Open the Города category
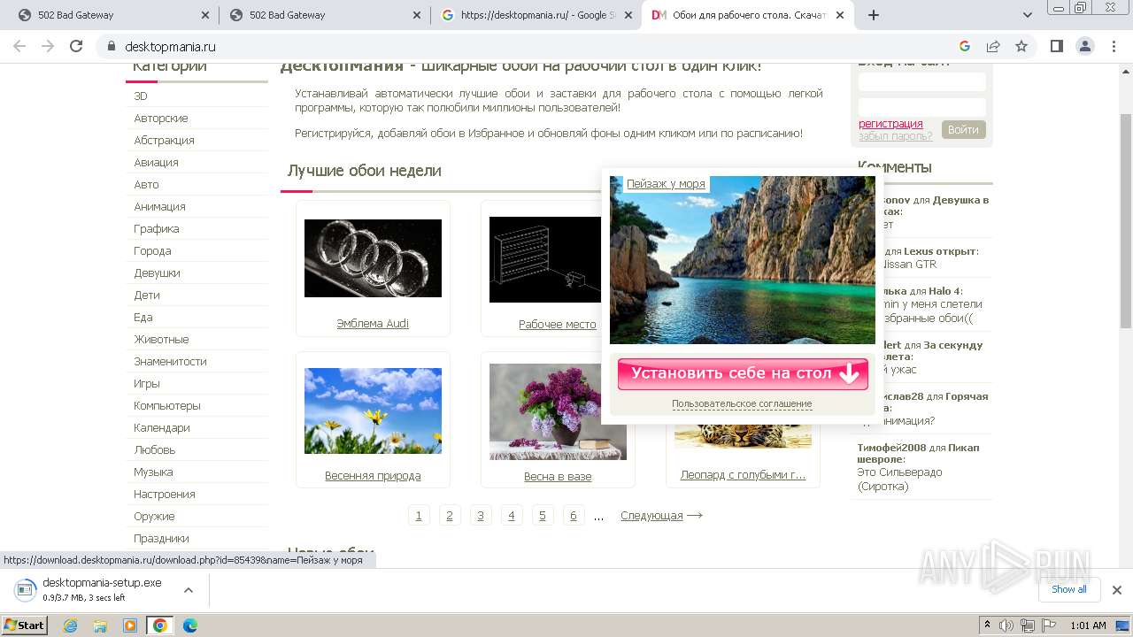 point(152,250)
